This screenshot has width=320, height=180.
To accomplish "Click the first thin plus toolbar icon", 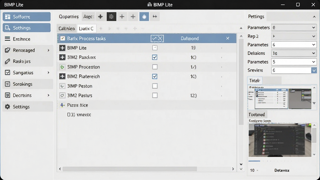I will 122,17.
